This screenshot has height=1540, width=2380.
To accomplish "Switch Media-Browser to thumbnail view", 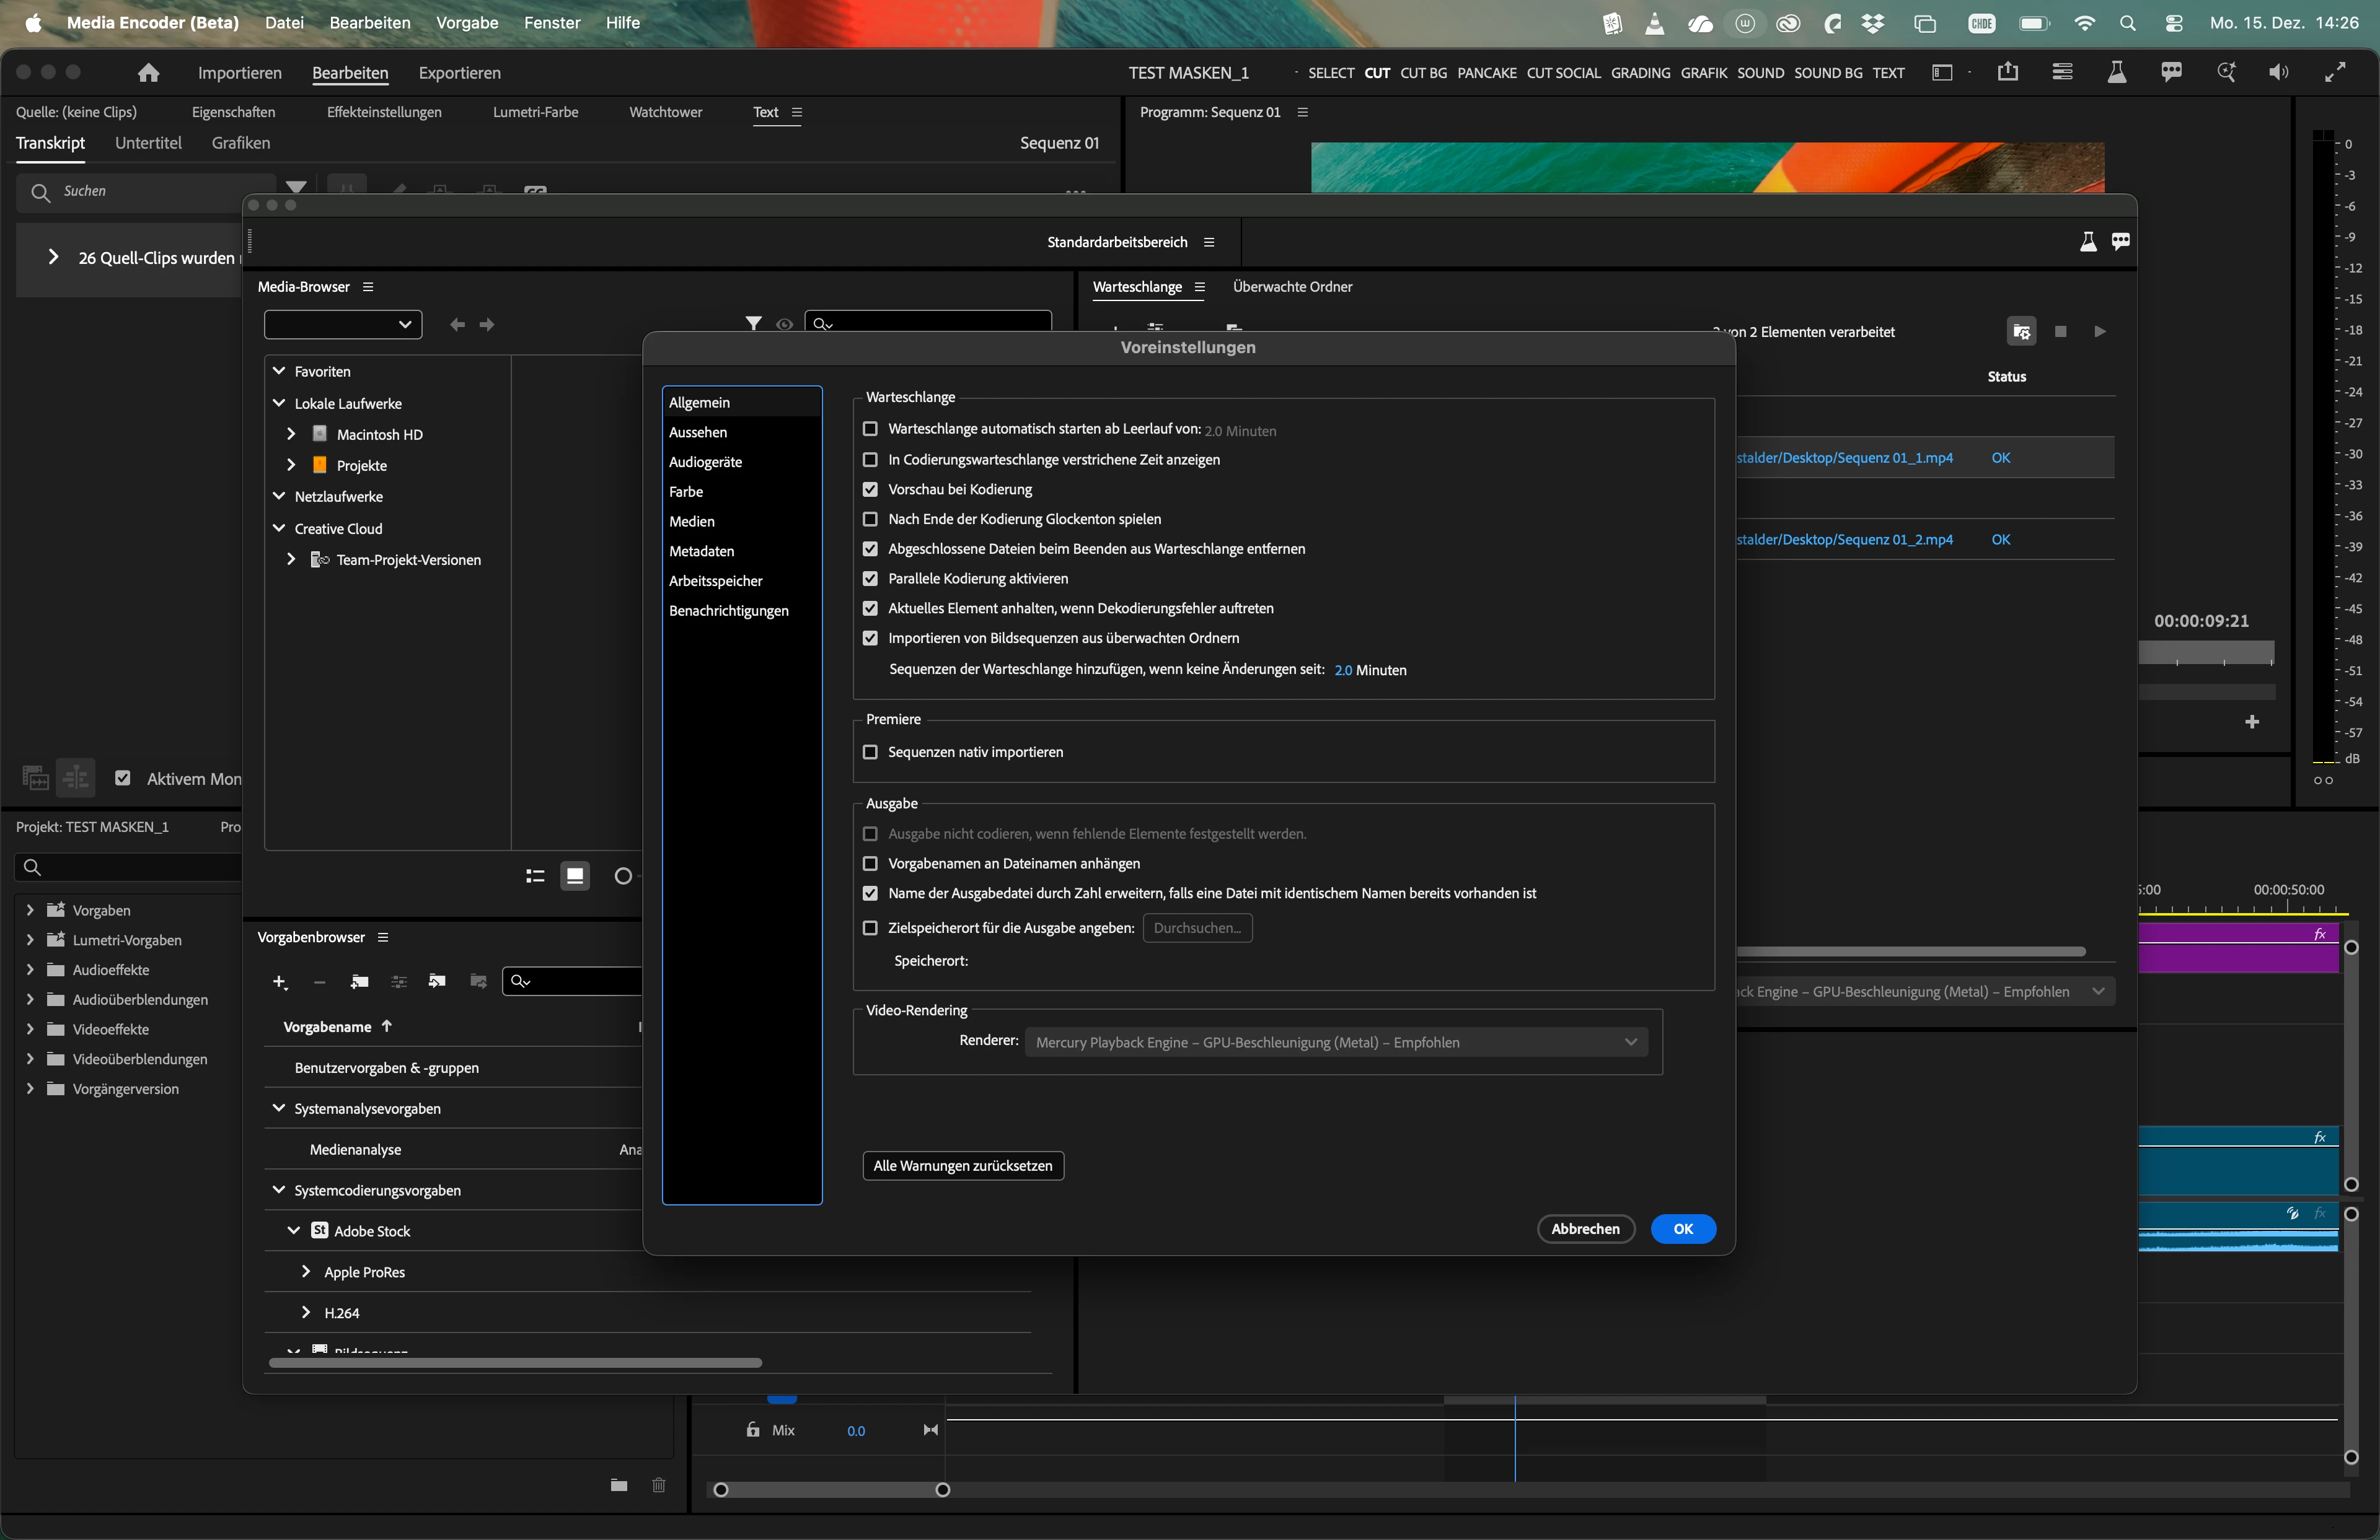I will [x=575, y=877].
